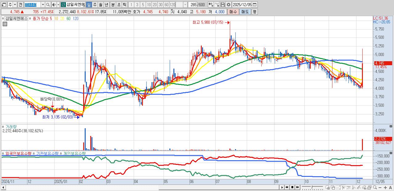
Task: Select the 3 interval button
Action: point(137,5)
